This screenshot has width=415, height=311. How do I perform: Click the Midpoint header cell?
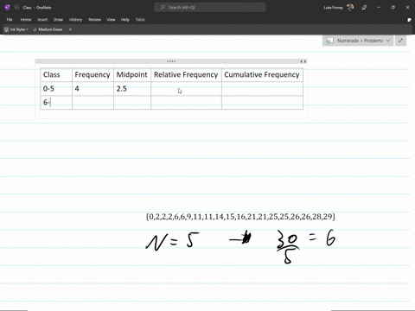tap(132, 75)
